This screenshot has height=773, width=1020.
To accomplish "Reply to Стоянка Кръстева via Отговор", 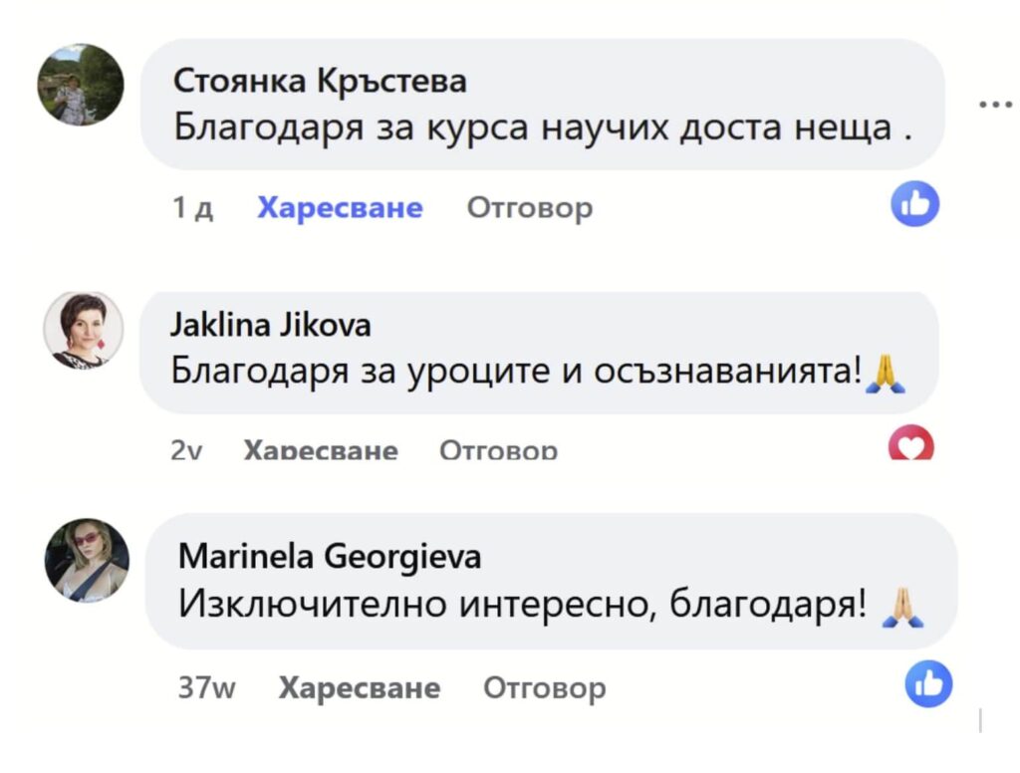I will [x=529, y=207].
